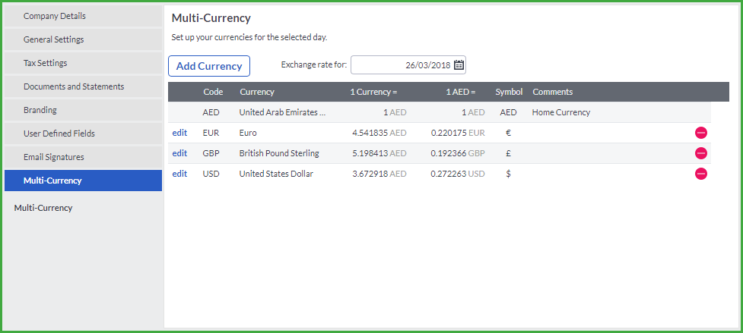This screenshot has width=743, height=333.
Task: Click the British Pound Sterling name
Action: (x=279, y=153)
